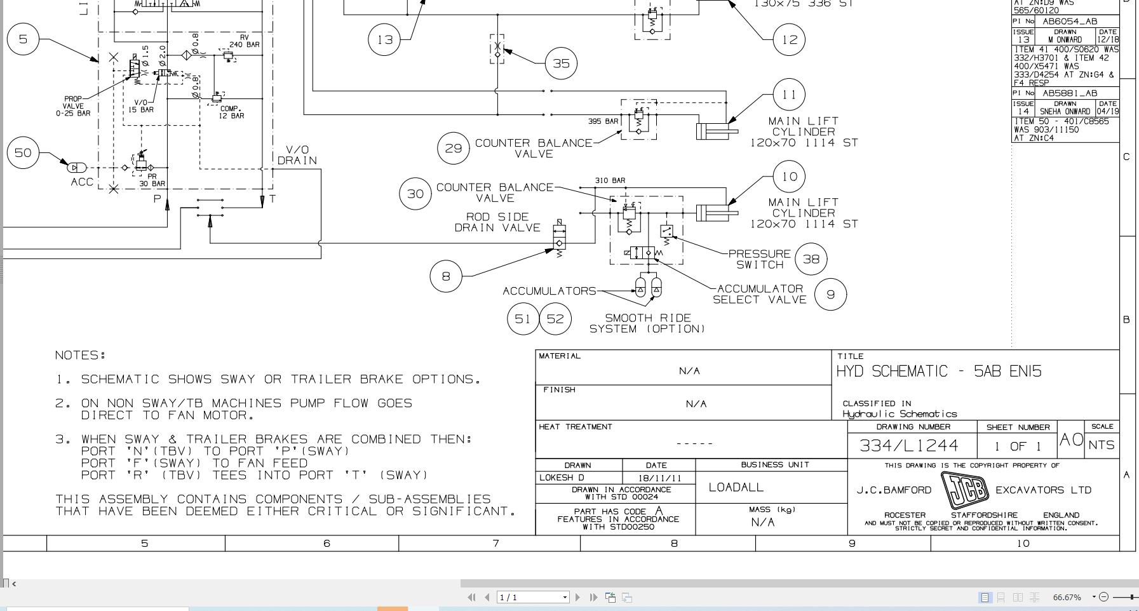This screenshot has width=1139, height=611.
Task: Click the ACCUMULATORS label
Action: 549,291
